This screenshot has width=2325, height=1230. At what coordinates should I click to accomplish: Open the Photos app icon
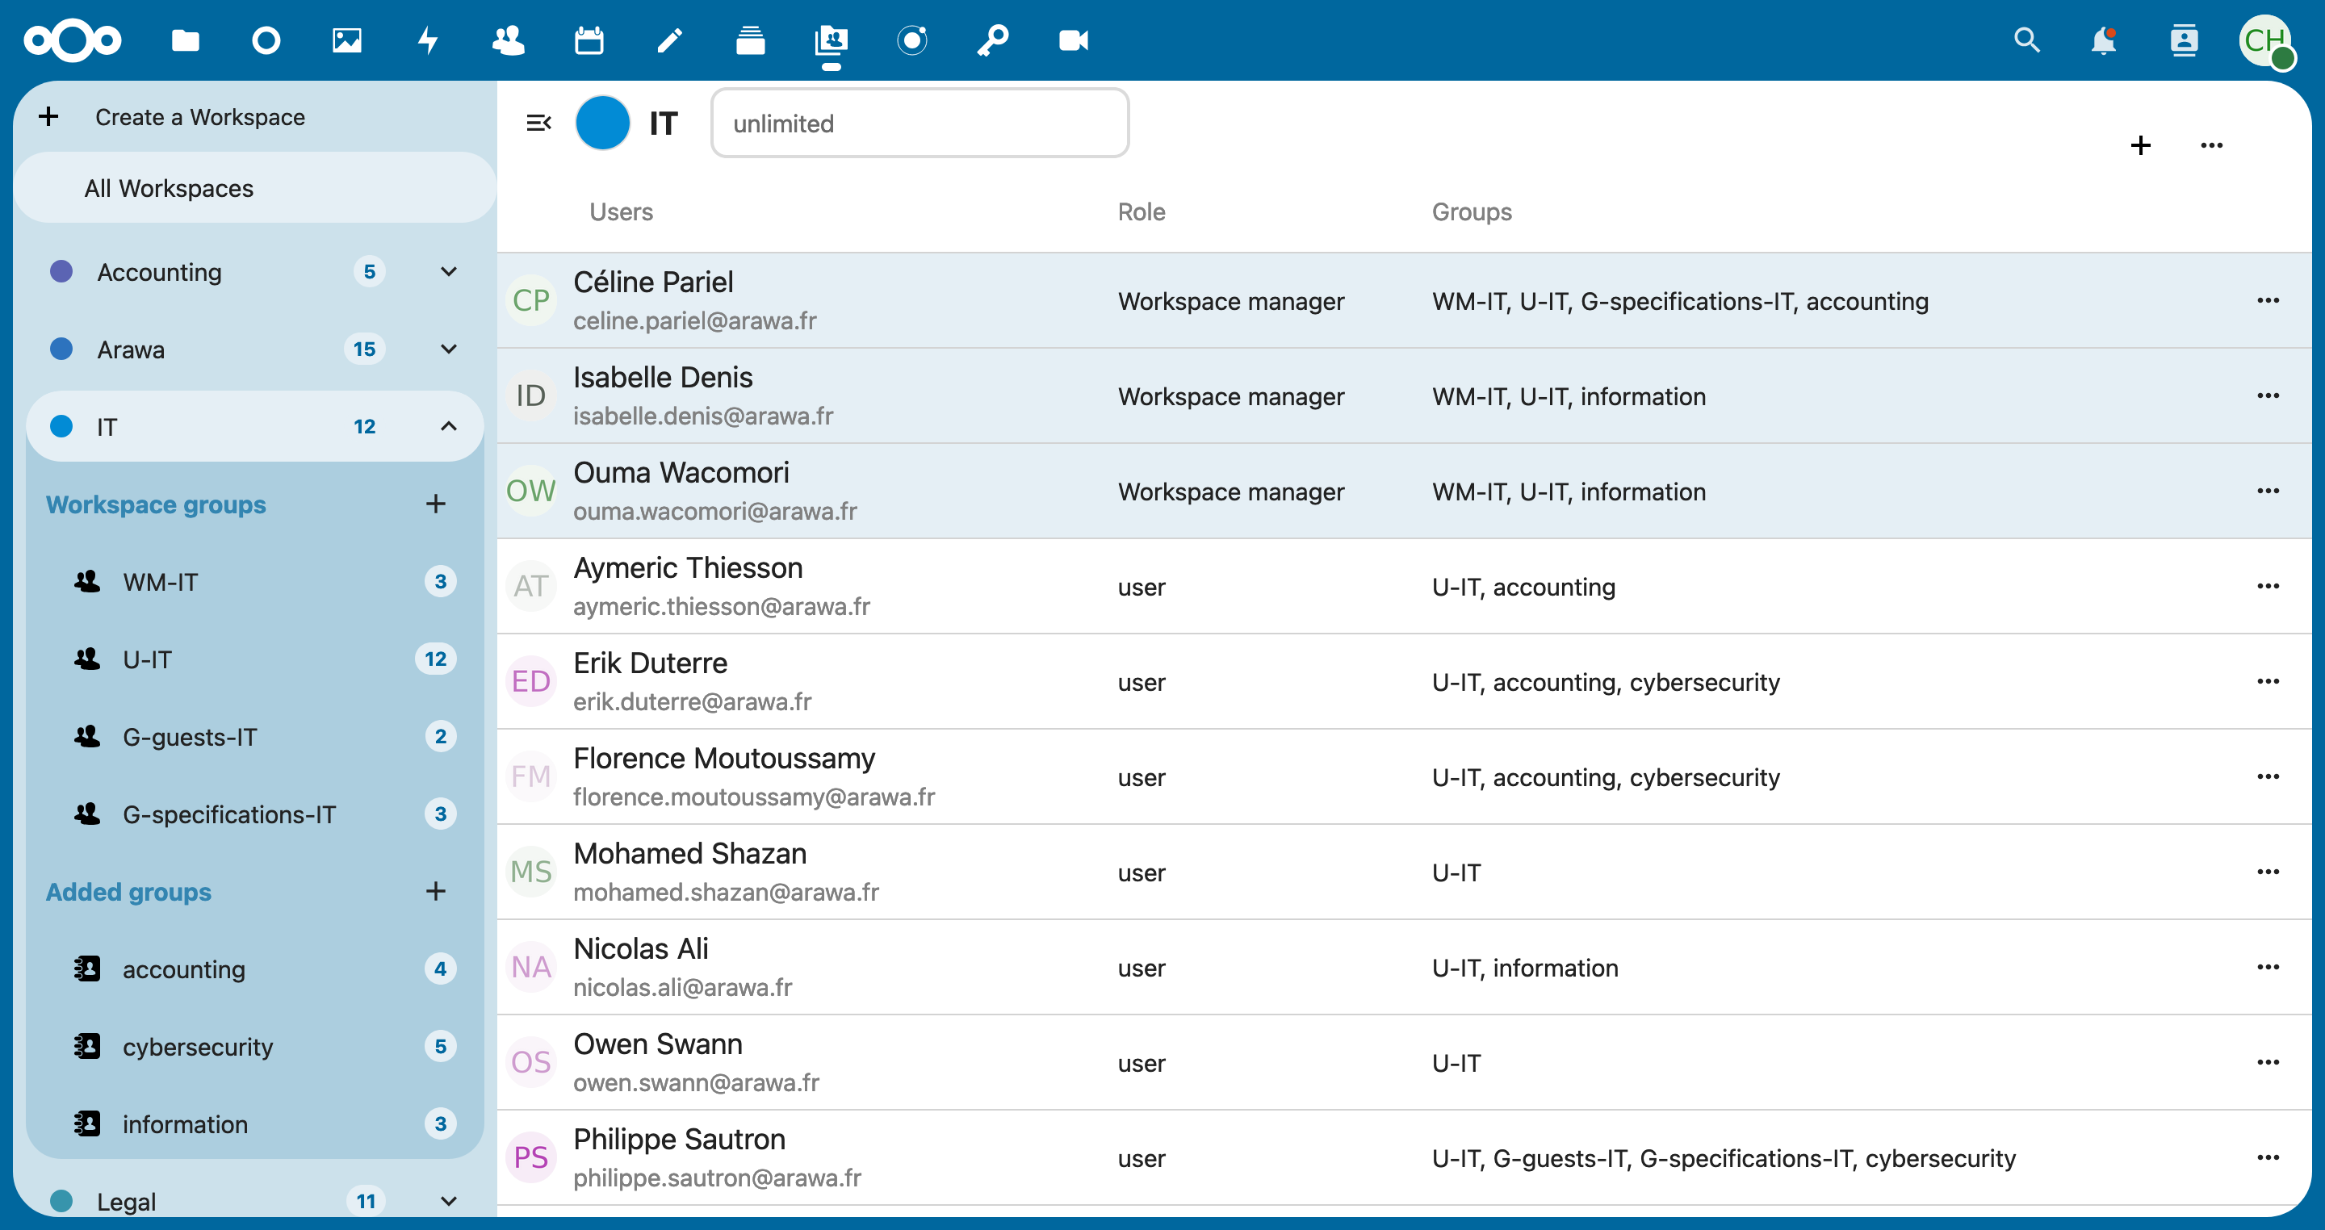[x=346, y=40]
